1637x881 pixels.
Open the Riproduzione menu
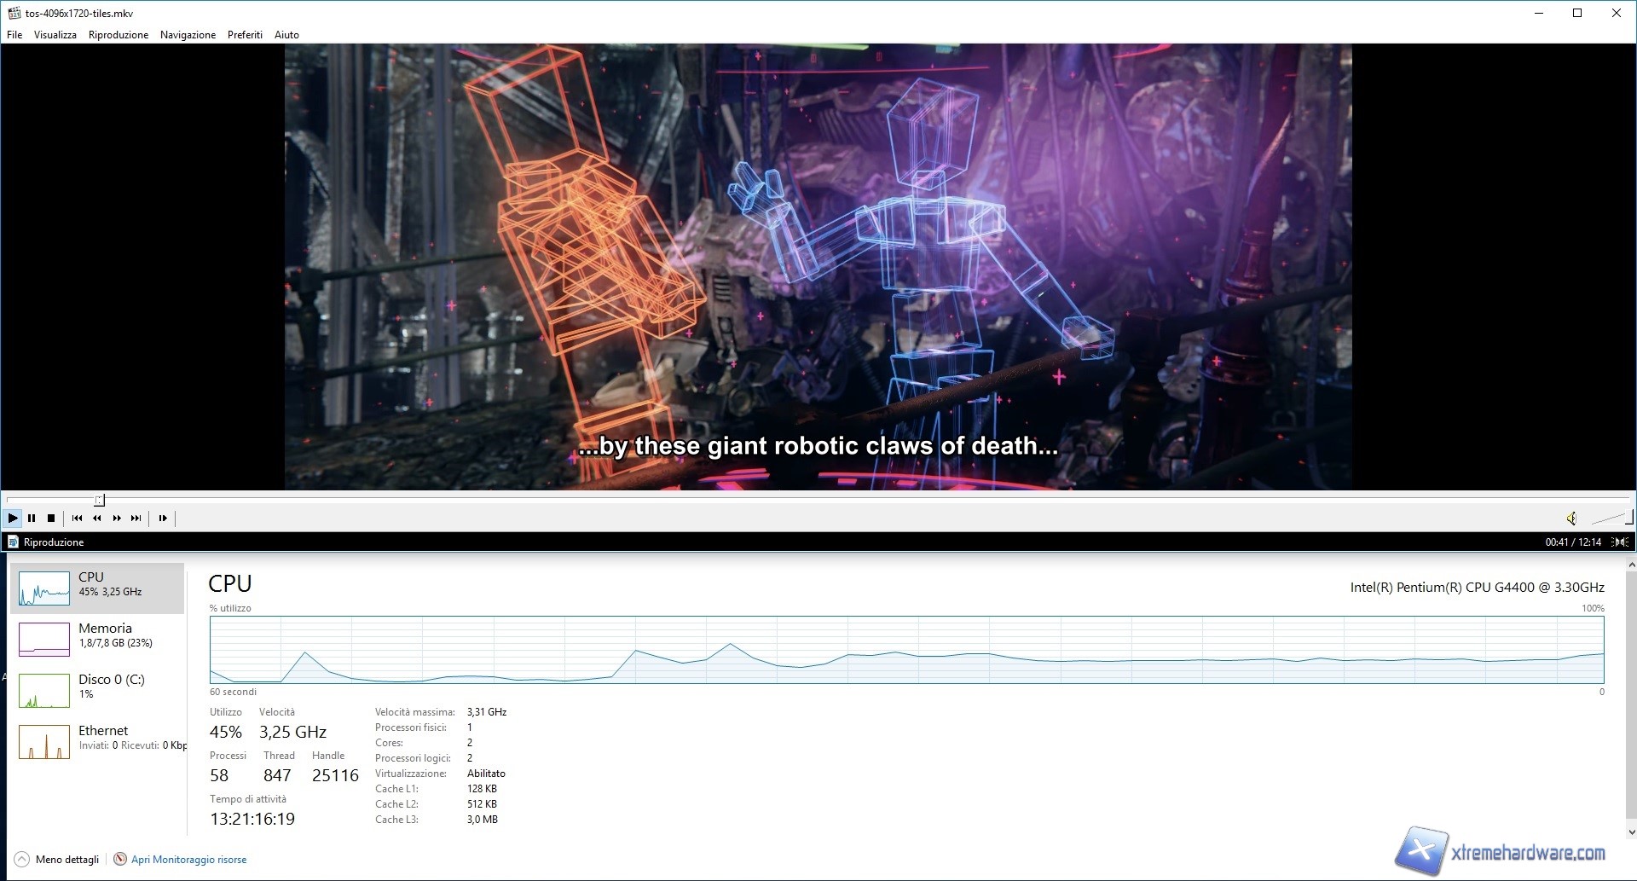point(119,35)
